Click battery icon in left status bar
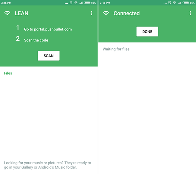The width and height of the screenshot is (196, 174). [87, 3]
